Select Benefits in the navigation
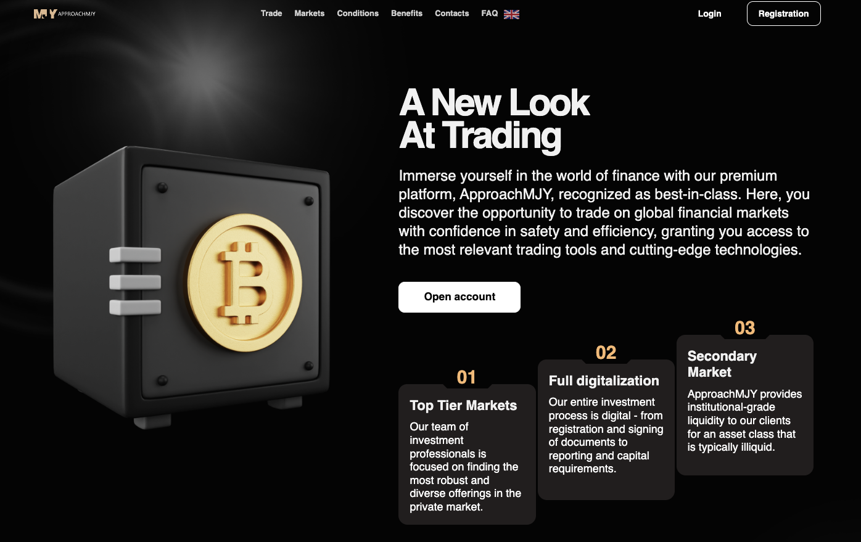Viewport: 861px width, 542px height. pos(407,14)
